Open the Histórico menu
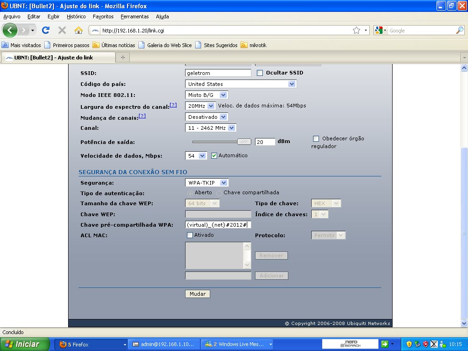 (x=76, y=16)
